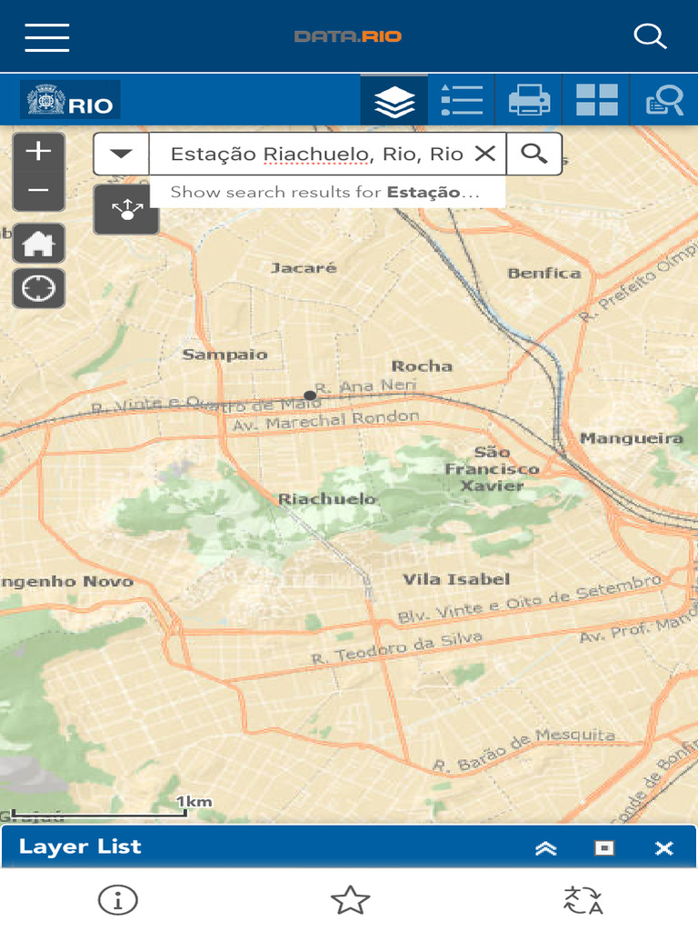Image resolution: width=698 pixels, height=931 pixels.
Task: Click the 'Mangueira' map label
Action: coord(633,439)
